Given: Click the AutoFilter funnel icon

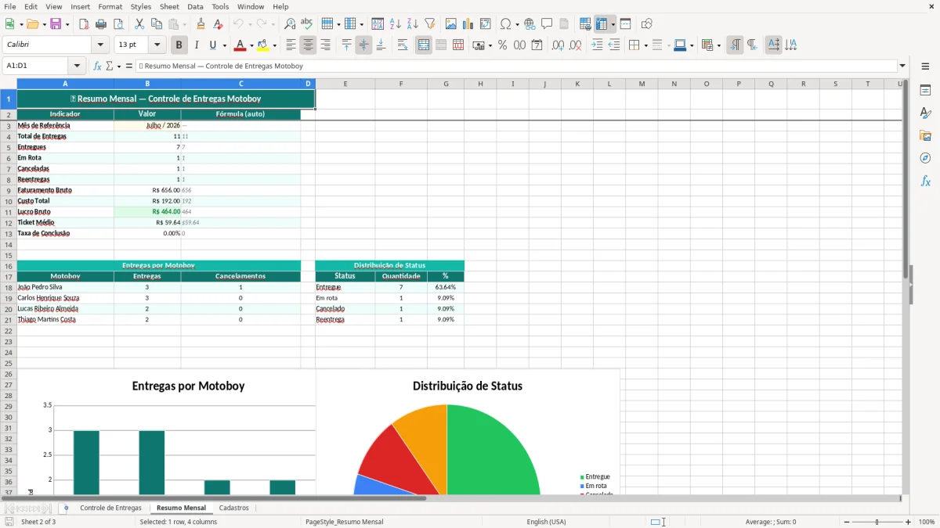Looking at the screenshot, I should pos(430,24).
